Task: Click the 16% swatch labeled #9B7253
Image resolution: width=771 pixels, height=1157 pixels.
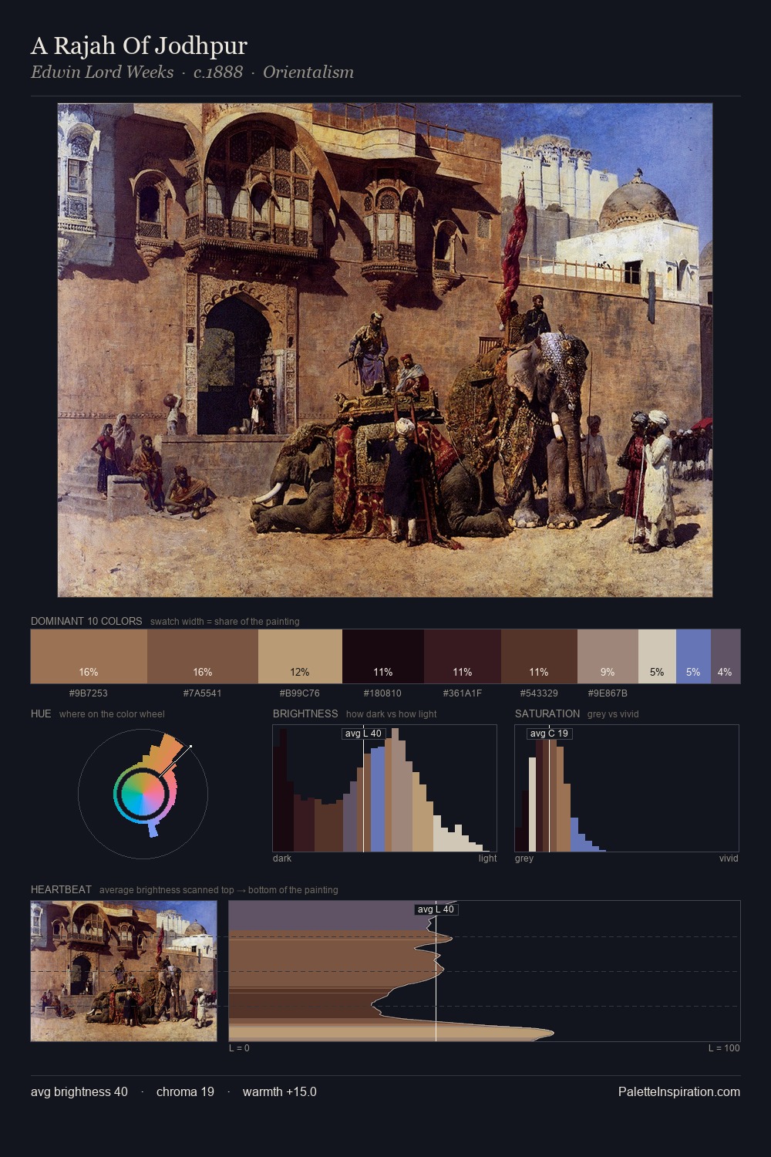Action: 89,656
